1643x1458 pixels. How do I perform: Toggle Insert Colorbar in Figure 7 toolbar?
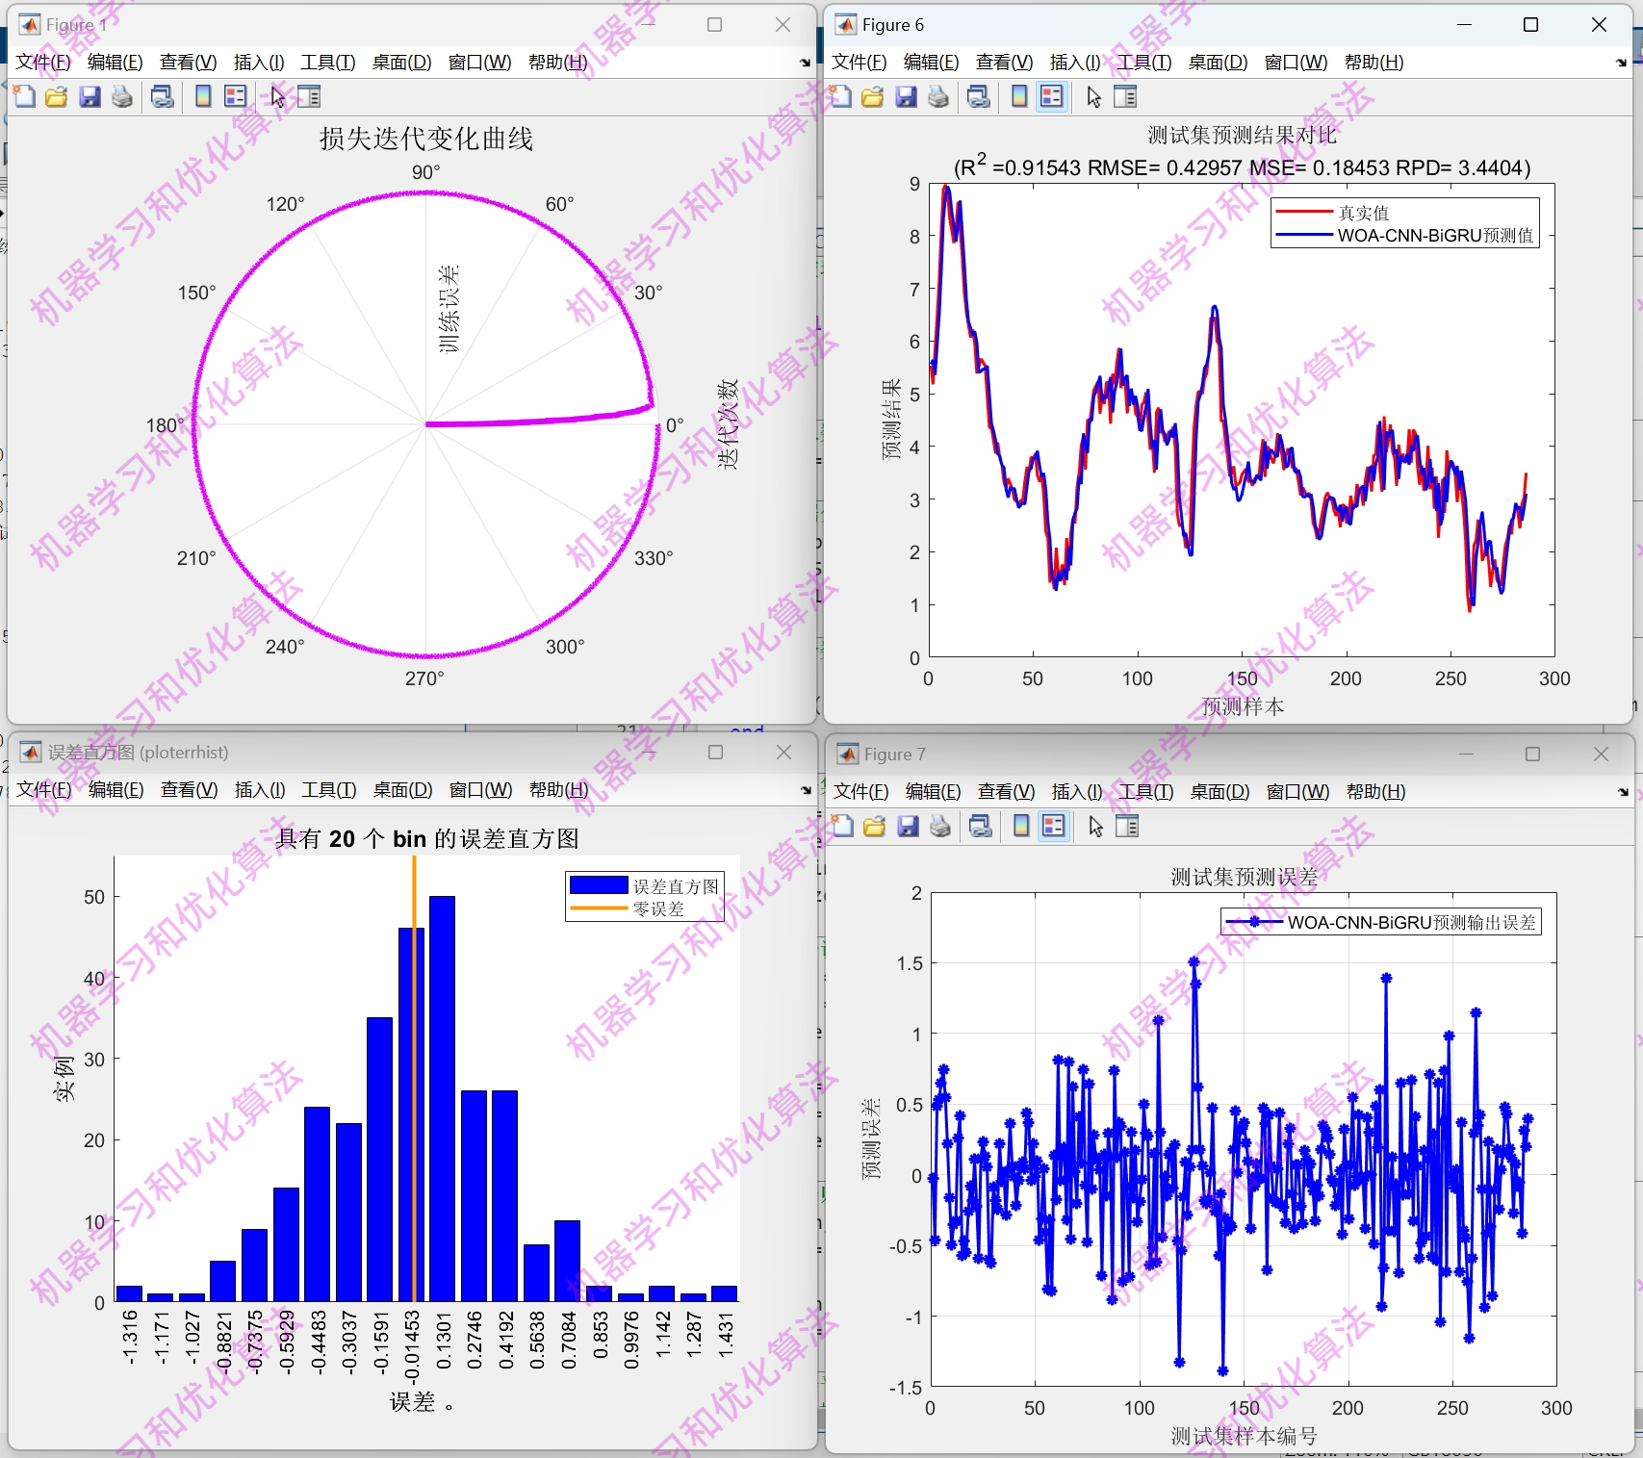click(1021, 826)
